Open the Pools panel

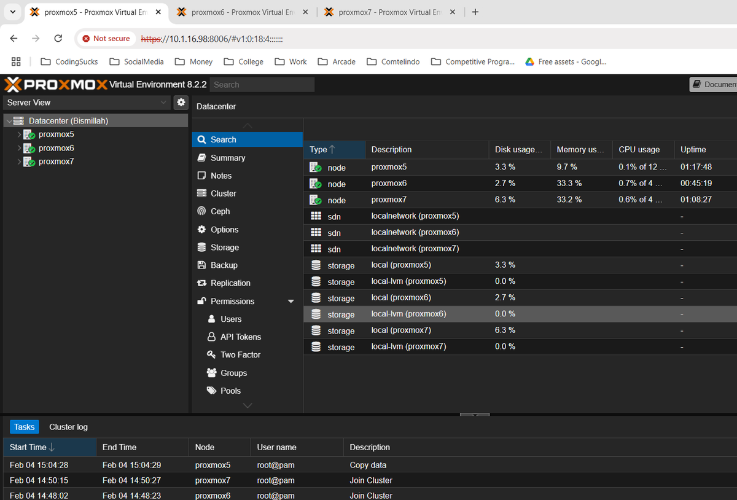[x=231, y=391]
